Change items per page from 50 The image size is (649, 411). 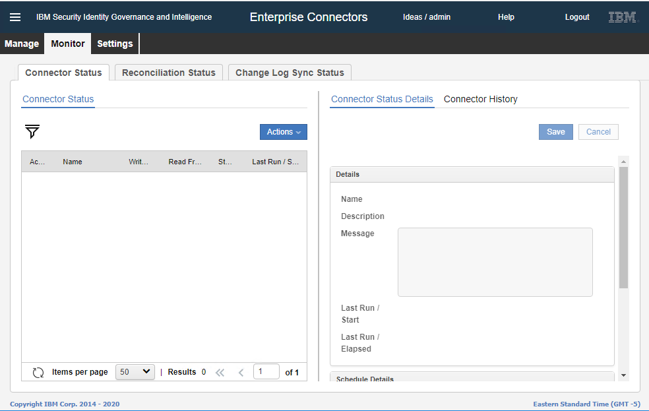coord(135,371)
